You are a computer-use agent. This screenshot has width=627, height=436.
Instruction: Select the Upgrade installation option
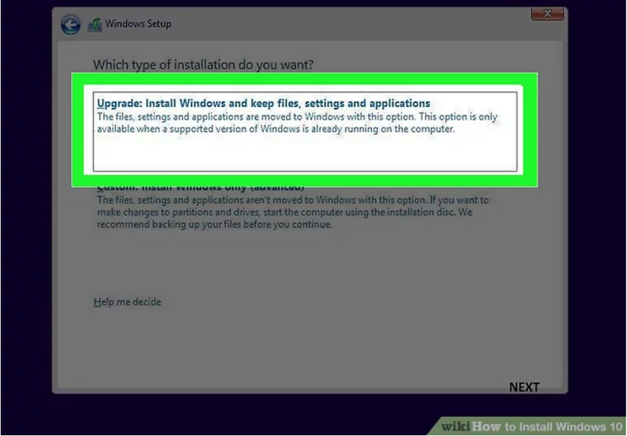pos(304,131)
